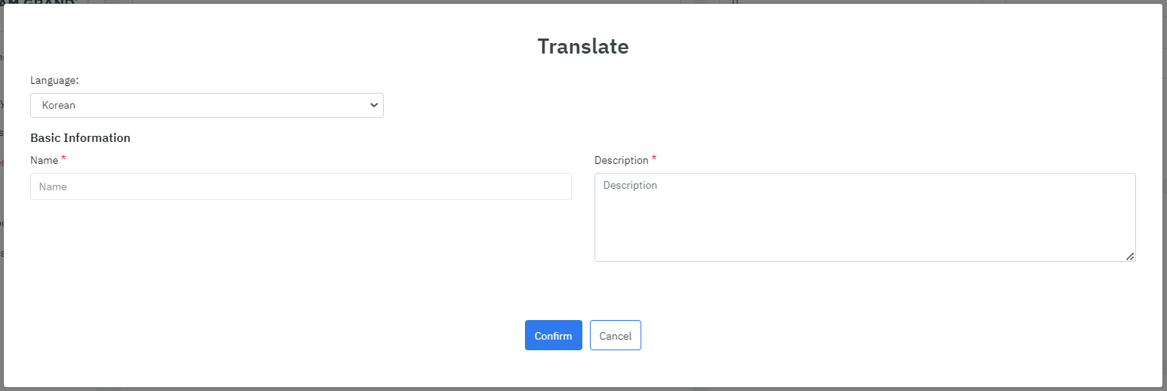Click the Description field label

tap(621, 161)
